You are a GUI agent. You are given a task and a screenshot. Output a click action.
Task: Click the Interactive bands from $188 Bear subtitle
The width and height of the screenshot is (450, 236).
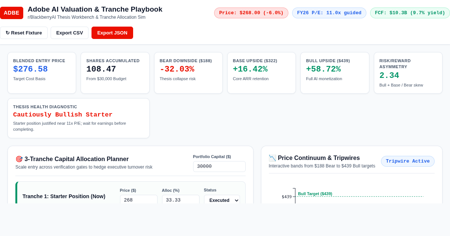pyautogui.click(x=322, y=166)
